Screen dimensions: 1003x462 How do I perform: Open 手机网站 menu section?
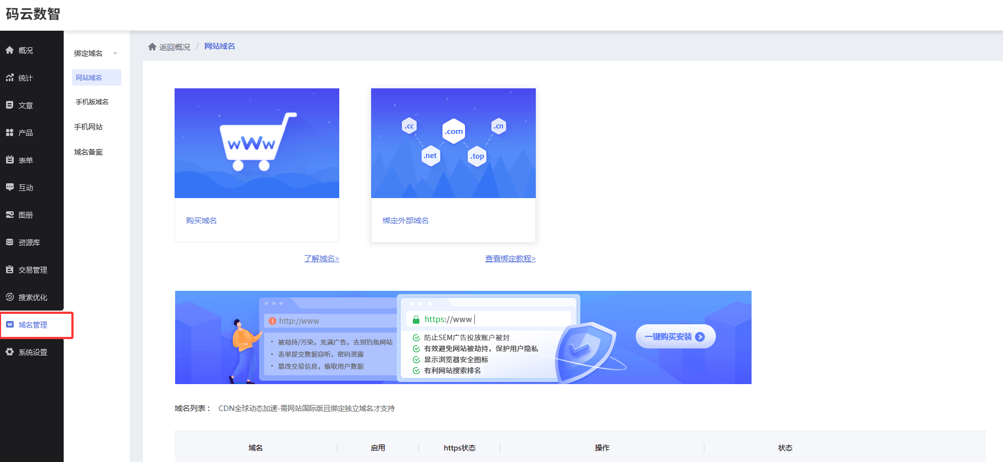[x=88, y=127]
